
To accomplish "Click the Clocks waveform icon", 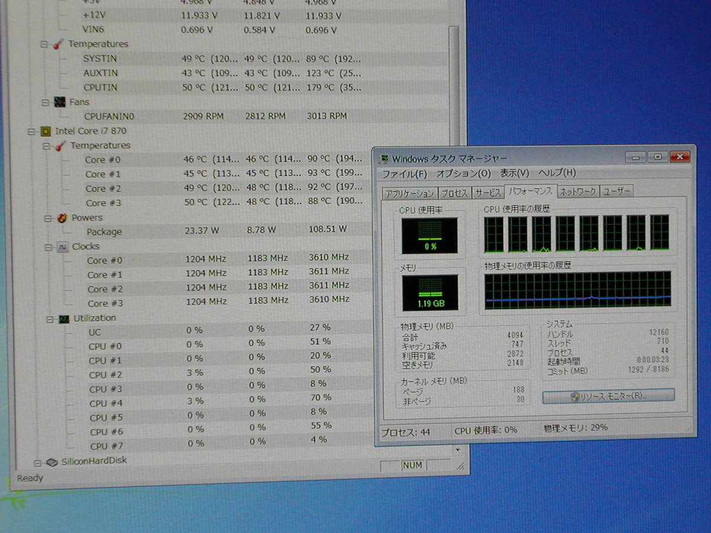I will coord(63,247).
